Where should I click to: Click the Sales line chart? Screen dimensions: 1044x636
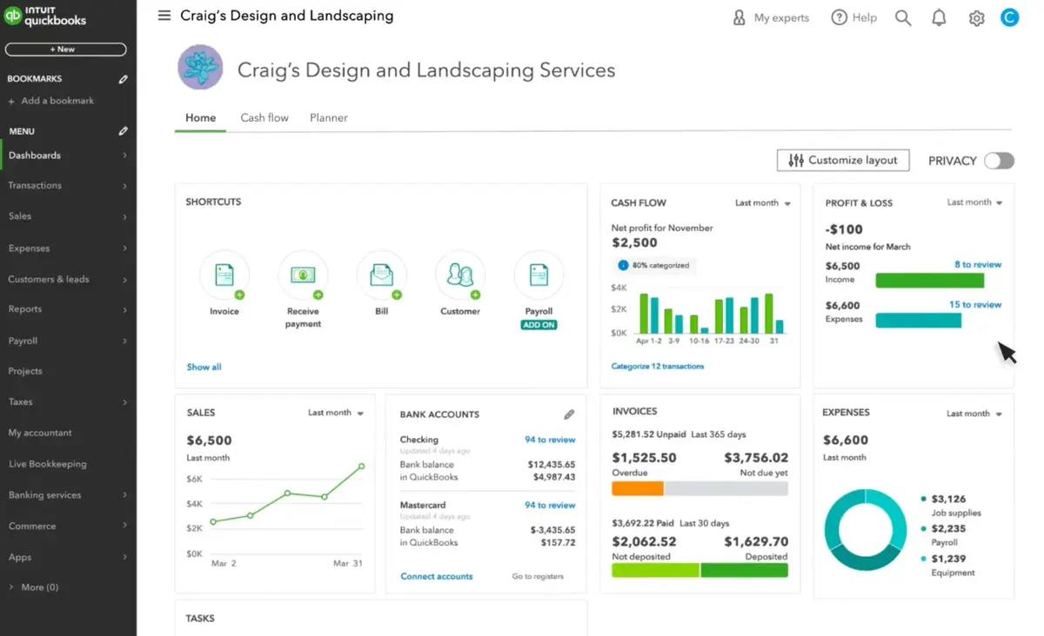[x=288, y=494]
